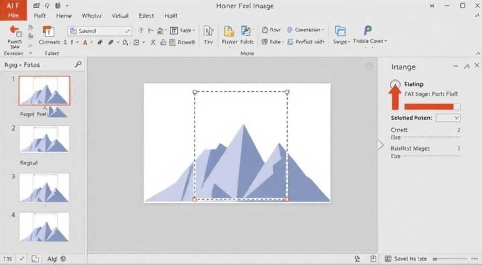Click the 'FAI Soget Parts Flull' text
The height and width of the screenshot is (265, 482).
[x=431, y=94]
